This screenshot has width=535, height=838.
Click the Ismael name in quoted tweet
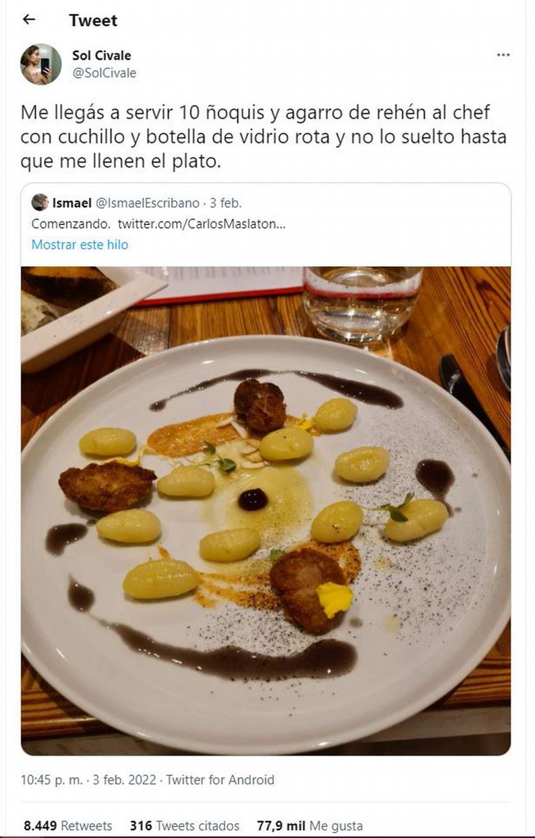click(72, 203)
